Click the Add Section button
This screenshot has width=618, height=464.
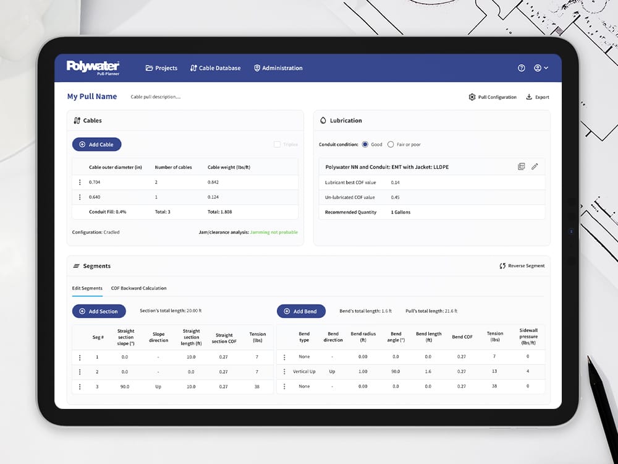coord(99,311)
